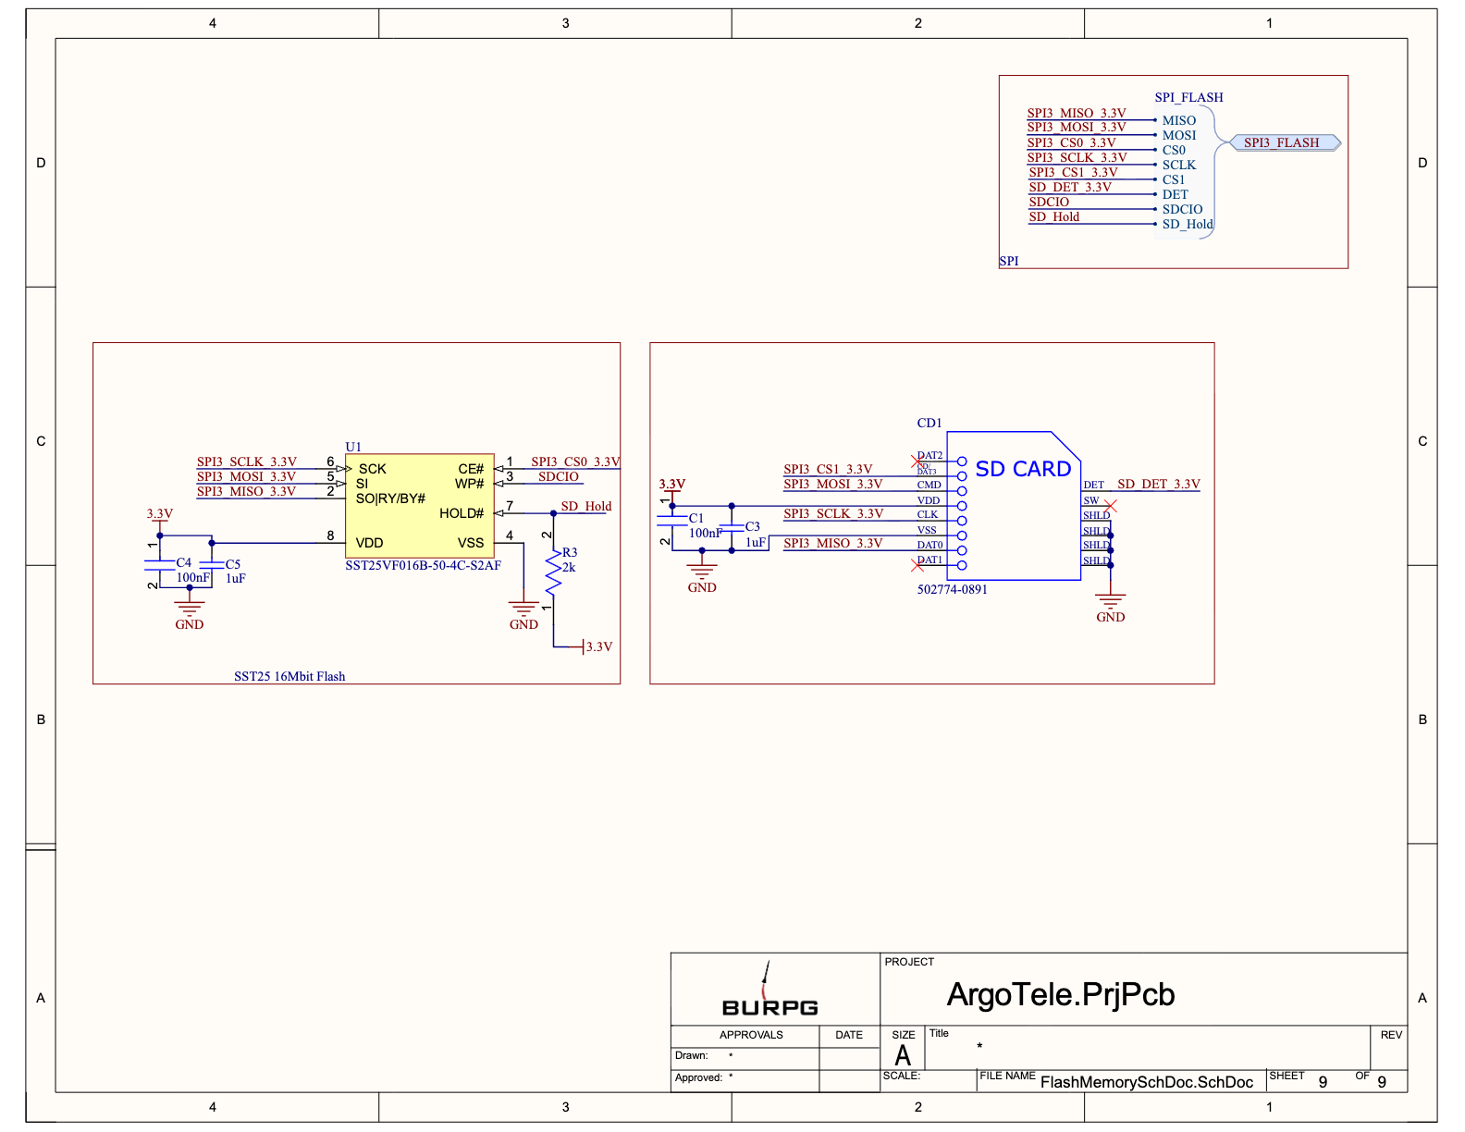Click the 'SD CARD' blue title text
Viewport: 1465px width, 1132px height.
pyautogui.click(x=1023, y=469)
